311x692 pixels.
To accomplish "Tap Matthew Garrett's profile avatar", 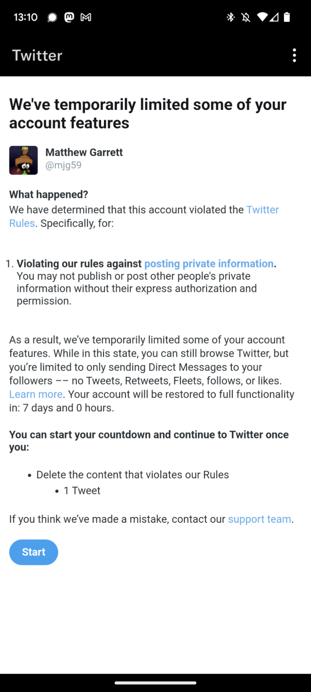I will 23,160.
